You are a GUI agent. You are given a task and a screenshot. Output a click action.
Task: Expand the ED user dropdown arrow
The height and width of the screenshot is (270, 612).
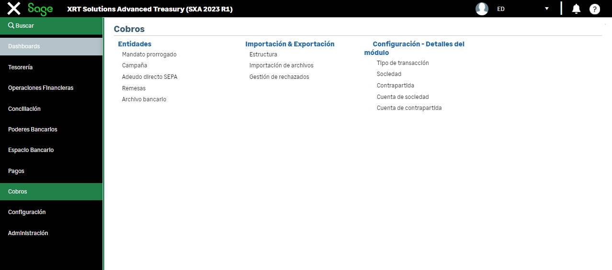(546, 9)
